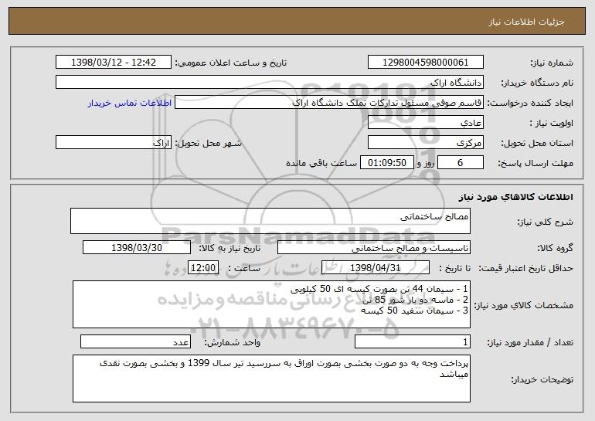Click the delivery province field مرکزی
The height and width of the screenshot is (421, 595).
pos(425,143)
